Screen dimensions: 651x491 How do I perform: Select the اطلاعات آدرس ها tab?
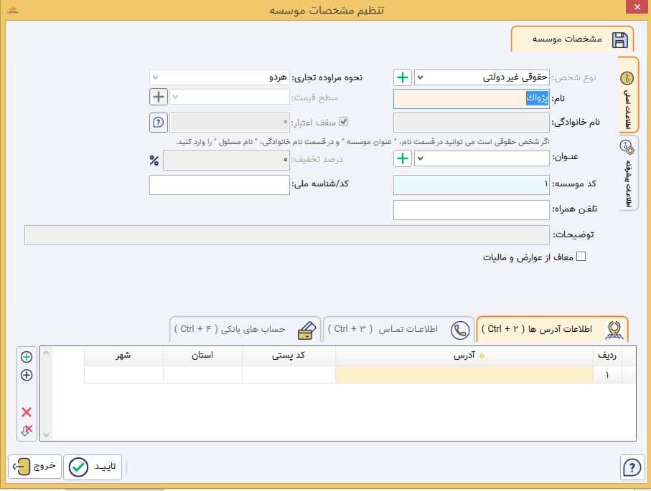pyautogui.click(x=552, y=330)
